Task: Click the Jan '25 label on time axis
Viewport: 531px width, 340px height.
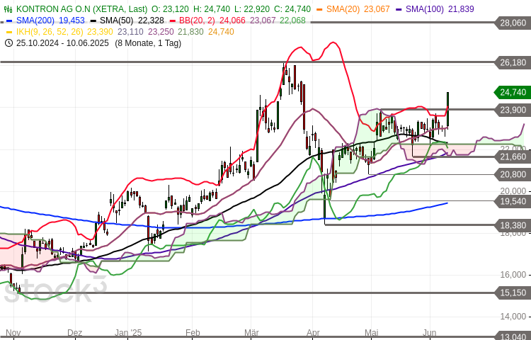Action: pyautogui.click(x=128, y=332)
